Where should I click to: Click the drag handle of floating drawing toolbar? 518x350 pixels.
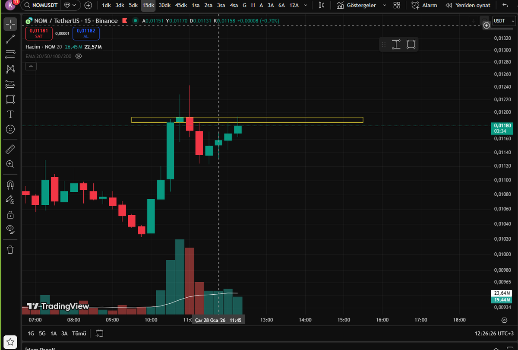coord(384,44)
